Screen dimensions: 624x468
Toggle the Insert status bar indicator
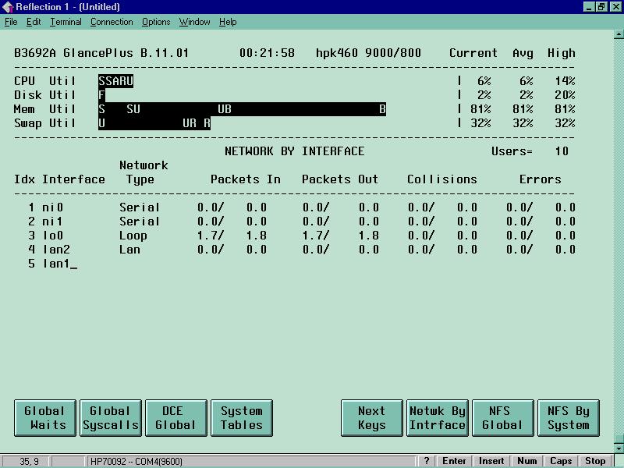tap(491, 461)
